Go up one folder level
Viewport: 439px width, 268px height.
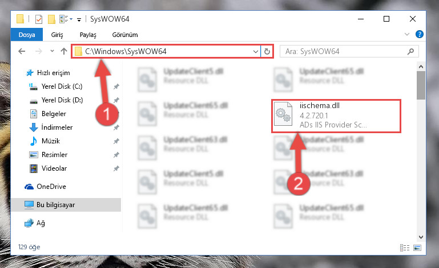[64, 51]
